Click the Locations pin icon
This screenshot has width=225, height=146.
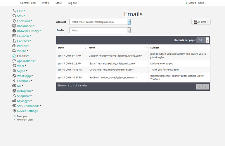[14, 21]
